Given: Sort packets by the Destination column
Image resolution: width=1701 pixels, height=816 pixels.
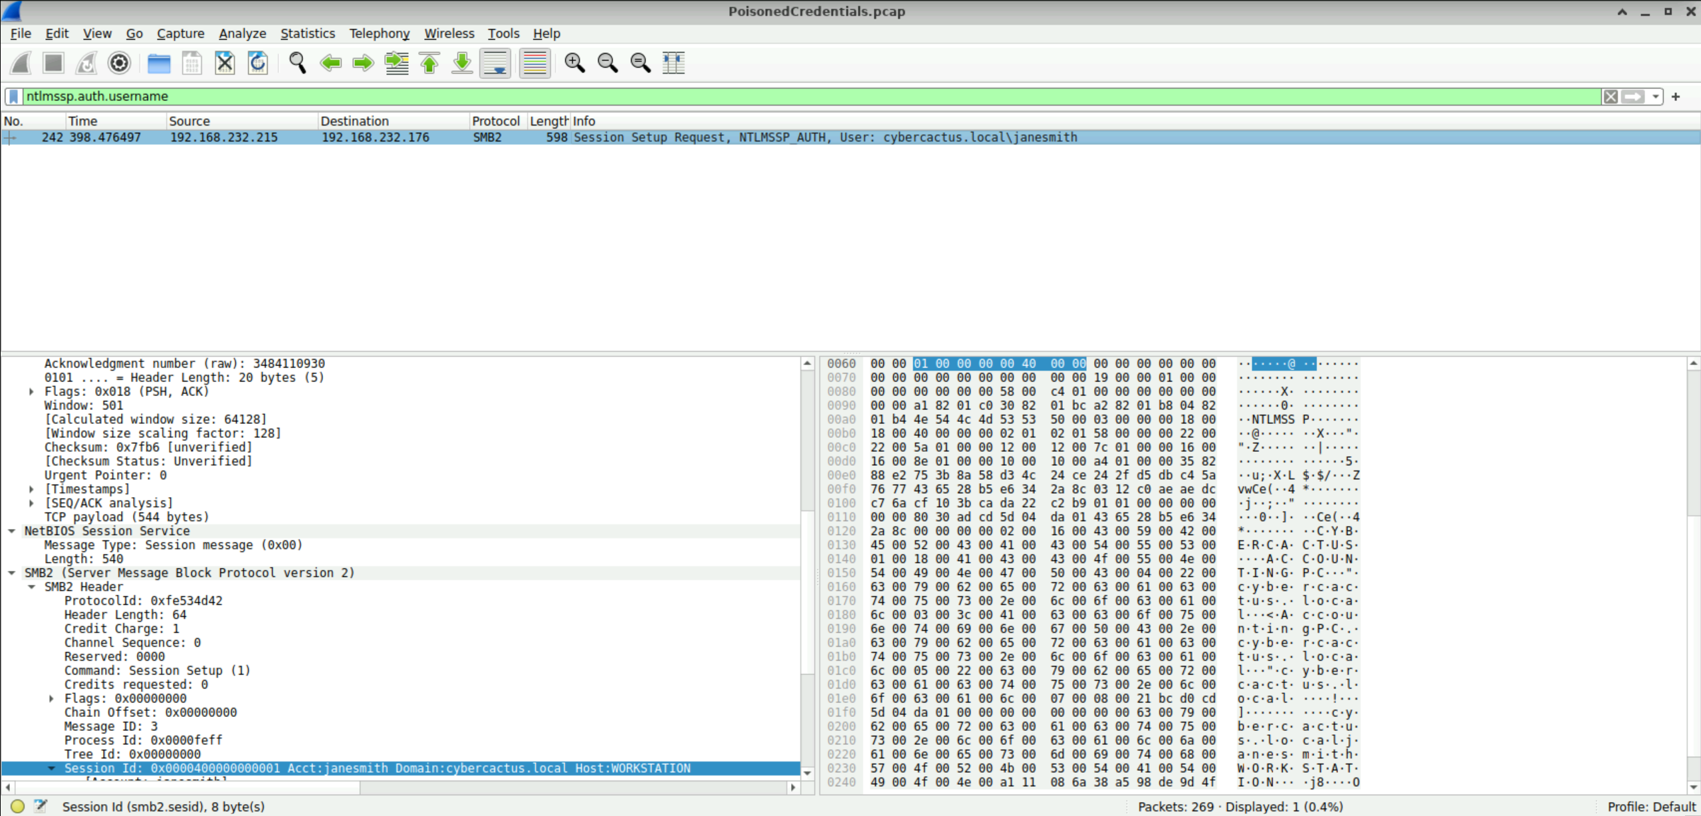Looking at the screenshot, I should pyautogui.click(x=394, y=121).
